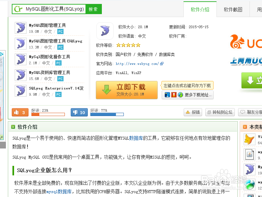Click dolphin icon for MySQL资料库管理工具
Viewport: 262px width, 197px height.
[x=21, y=75]
